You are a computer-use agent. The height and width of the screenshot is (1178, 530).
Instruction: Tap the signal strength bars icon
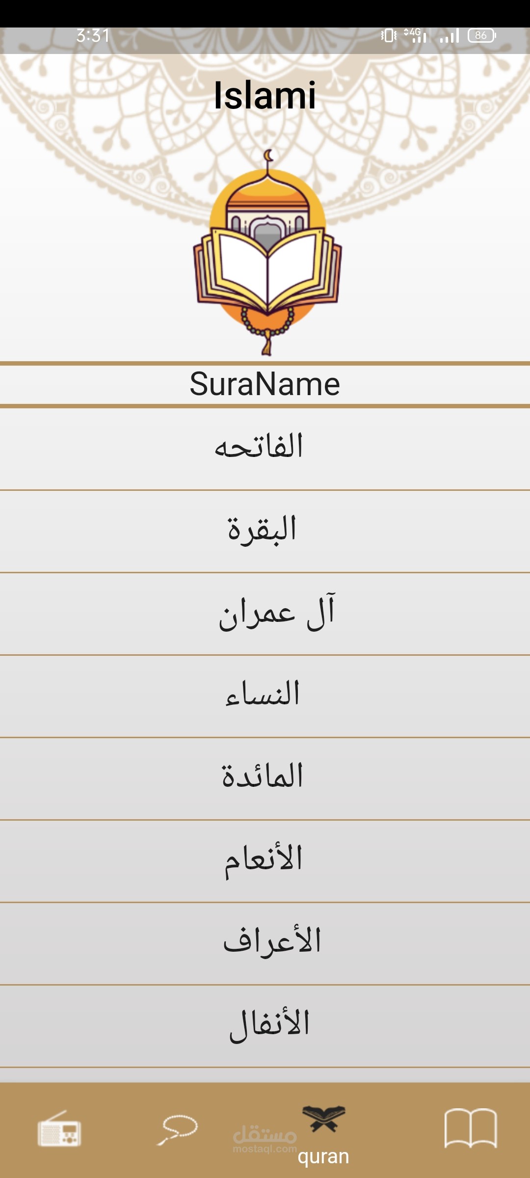(x=450, y=35)
